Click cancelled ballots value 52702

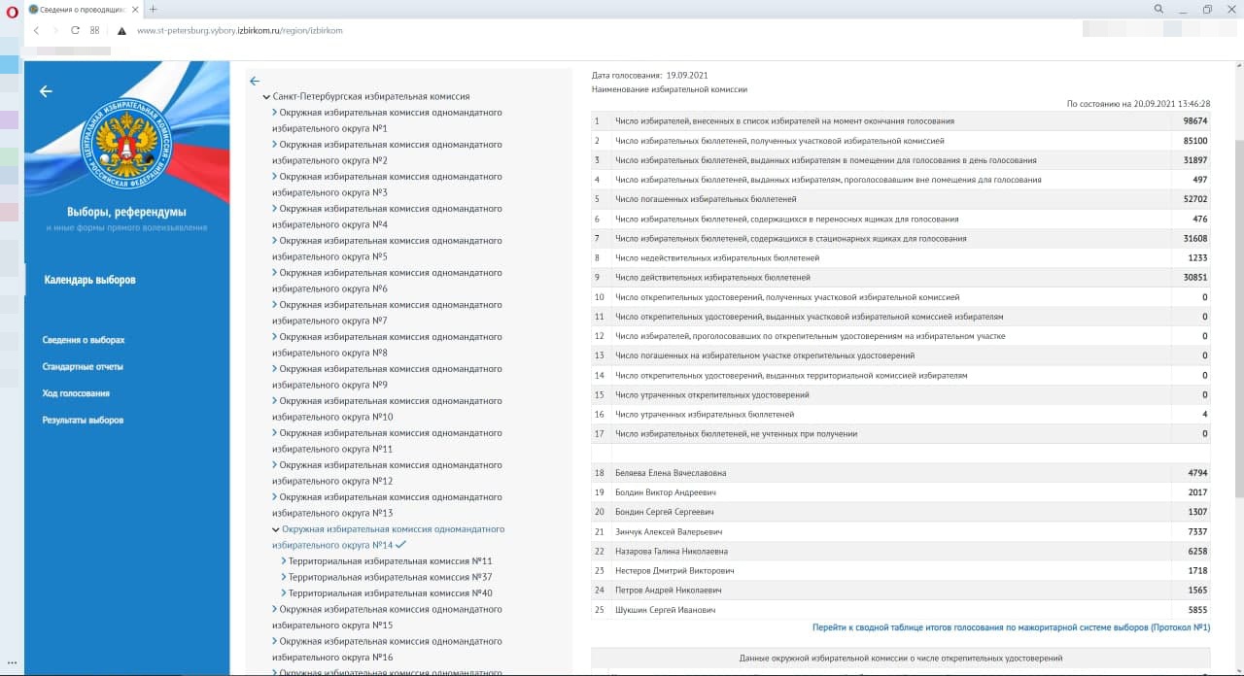coord(1195,199)
